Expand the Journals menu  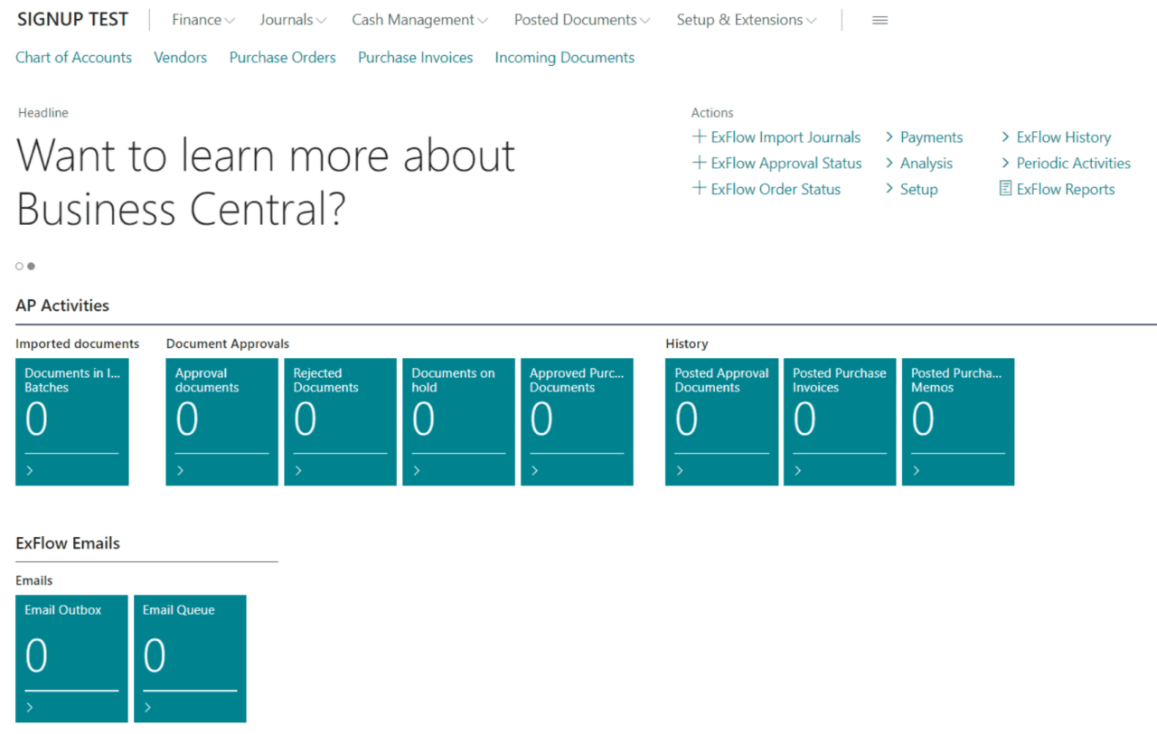click(293, 20)
